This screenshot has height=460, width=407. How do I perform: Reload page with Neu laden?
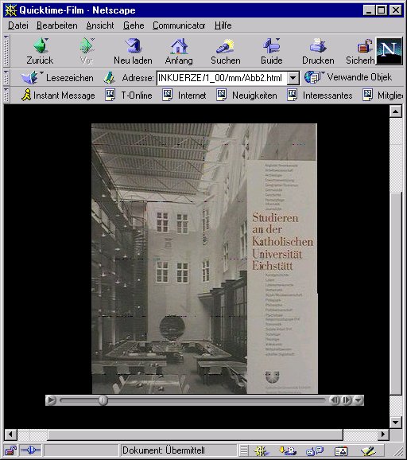coord(133,51)
